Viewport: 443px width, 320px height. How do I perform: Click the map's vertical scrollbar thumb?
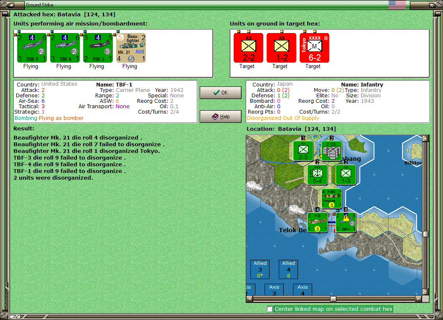(x=426, y=234)
